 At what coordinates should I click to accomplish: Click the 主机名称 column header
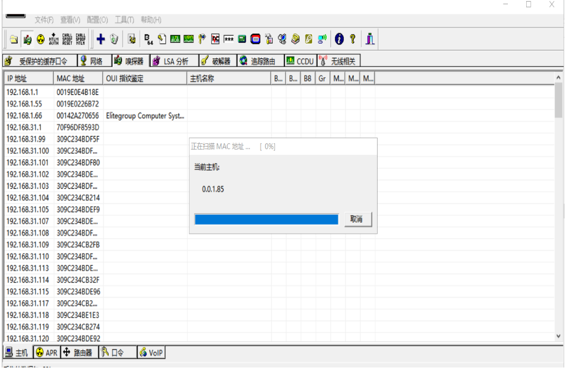click(229, 78)
